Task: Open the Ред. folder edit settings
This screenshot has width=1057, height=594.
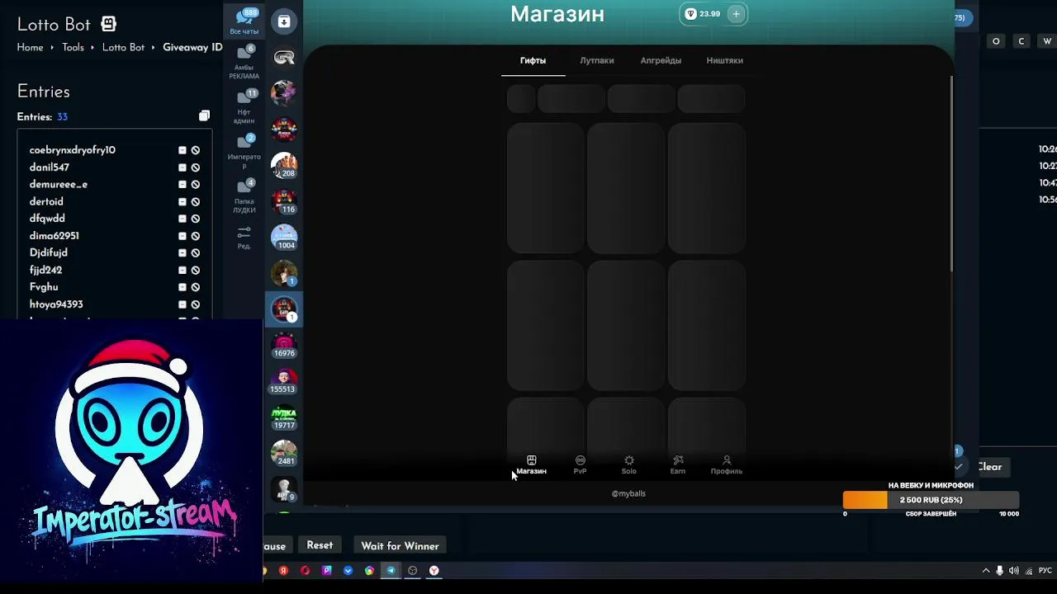Action: pyautogui.click(x=244, y=238)
